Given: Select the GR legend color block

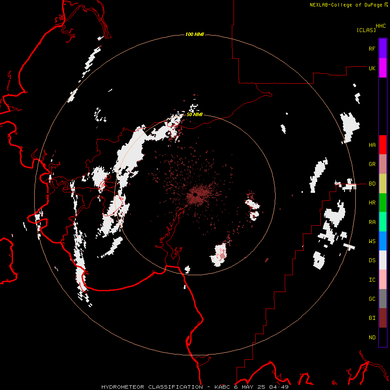Looking at the screenshot, I should 383,164.
